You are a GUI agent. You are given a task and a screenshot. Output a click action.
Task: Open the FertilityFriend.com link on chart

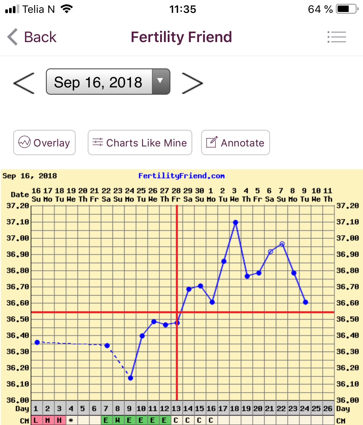pos(181,176)
